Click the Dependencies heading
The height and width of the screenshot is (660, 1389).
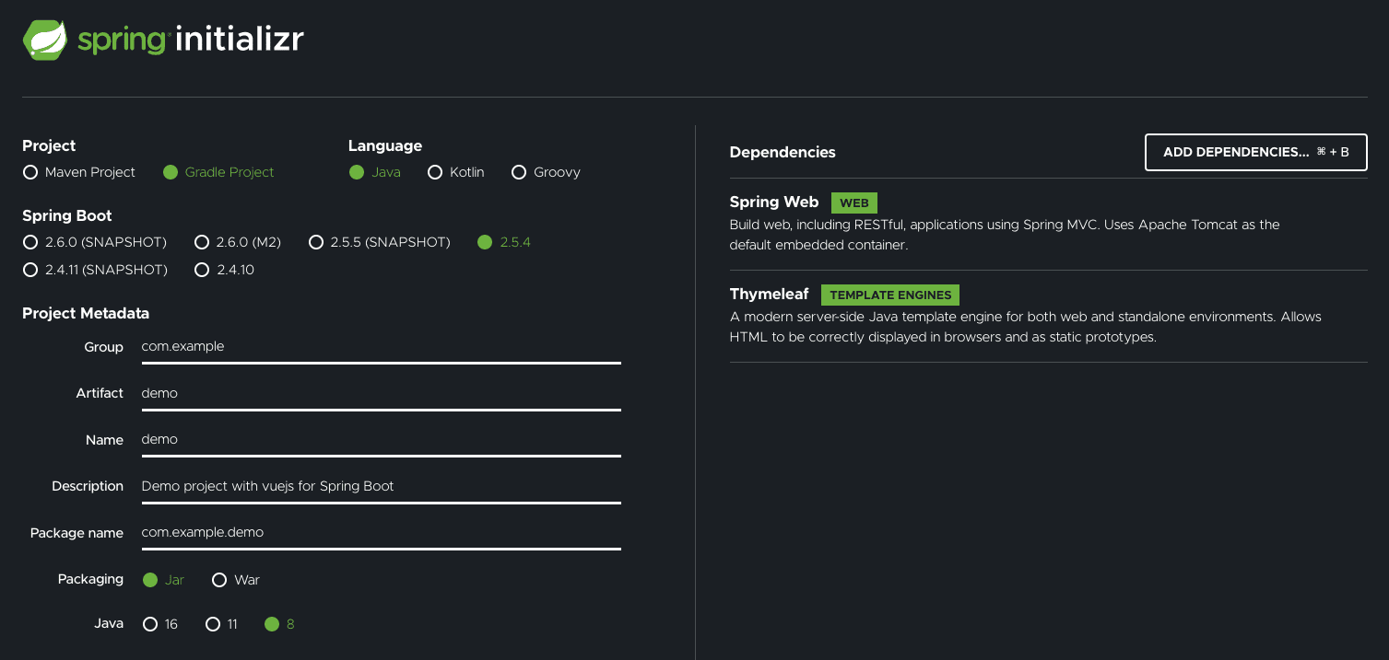pos(783,152)
